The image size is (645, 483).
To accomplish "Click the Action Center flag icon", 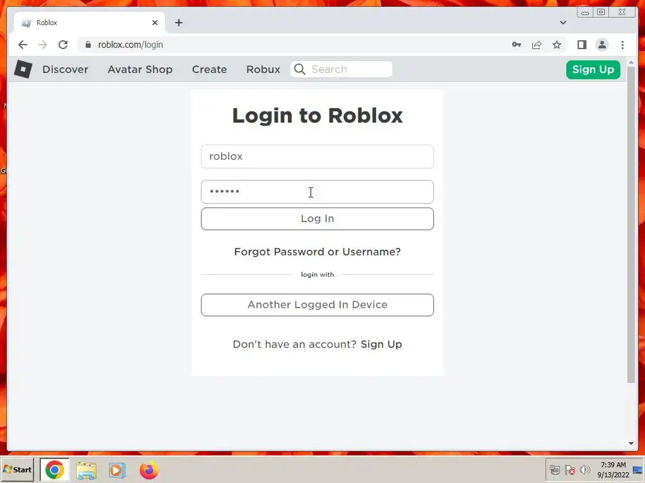I will click(x=569, y=469).
